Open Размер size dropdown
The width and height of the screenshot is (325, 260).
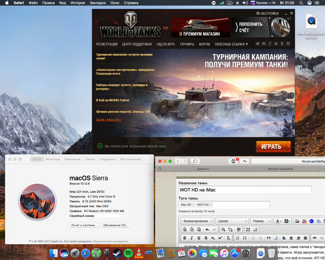tap(261, 221)
